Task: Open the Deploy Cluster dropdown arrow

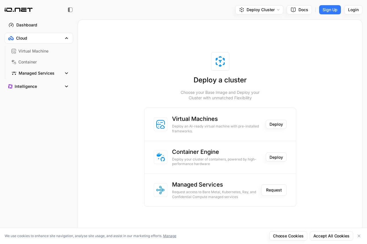Action: [278, 10]
